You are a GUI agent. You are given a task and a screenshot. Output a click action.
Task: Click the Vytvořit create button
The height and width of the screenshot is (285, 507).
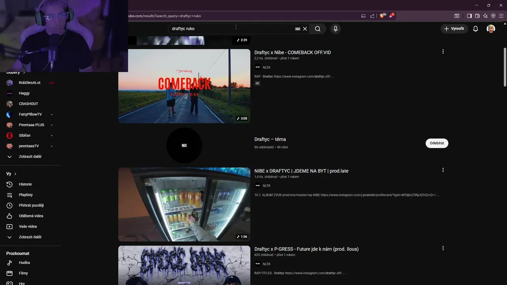454,28
